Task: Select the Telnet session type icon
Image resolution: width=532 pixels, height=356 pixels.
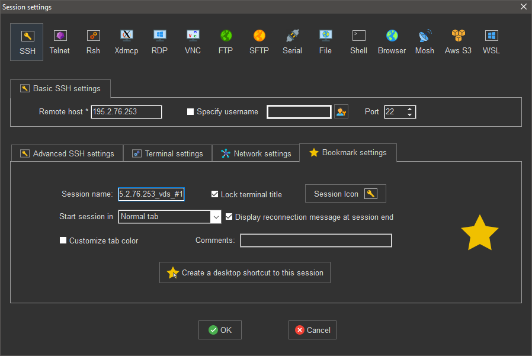Action: coord(59,41)
